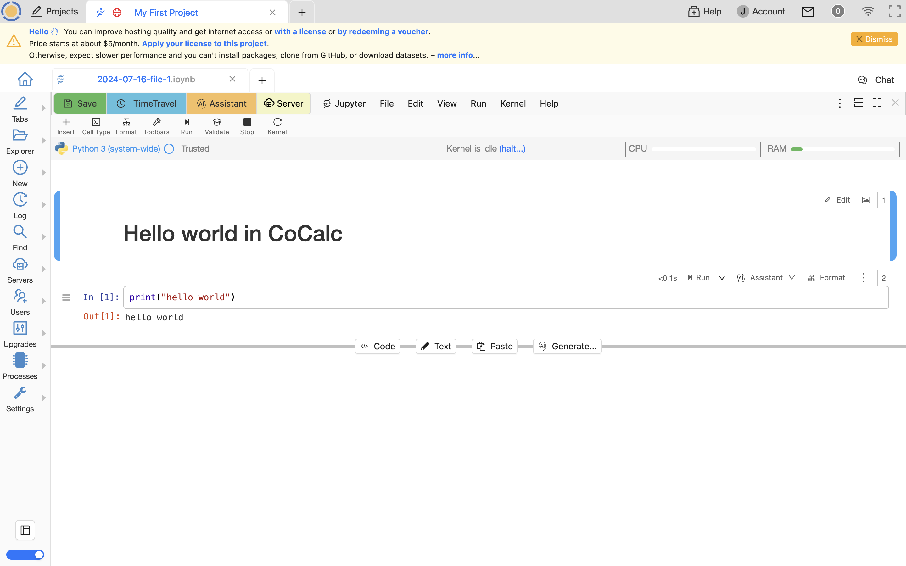Toggle the blue switch at the bottom left

[x=25, y=554]
